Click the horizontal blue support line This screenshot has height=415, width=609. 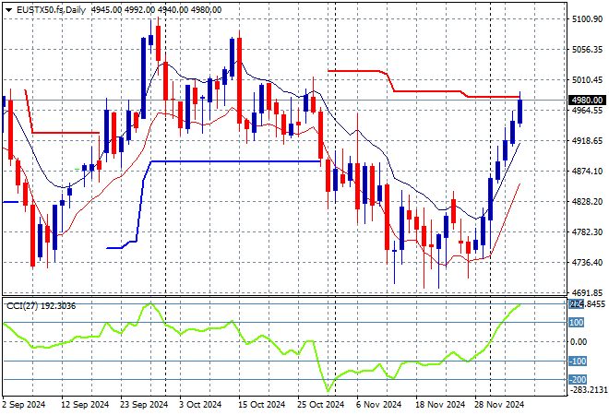231,161
